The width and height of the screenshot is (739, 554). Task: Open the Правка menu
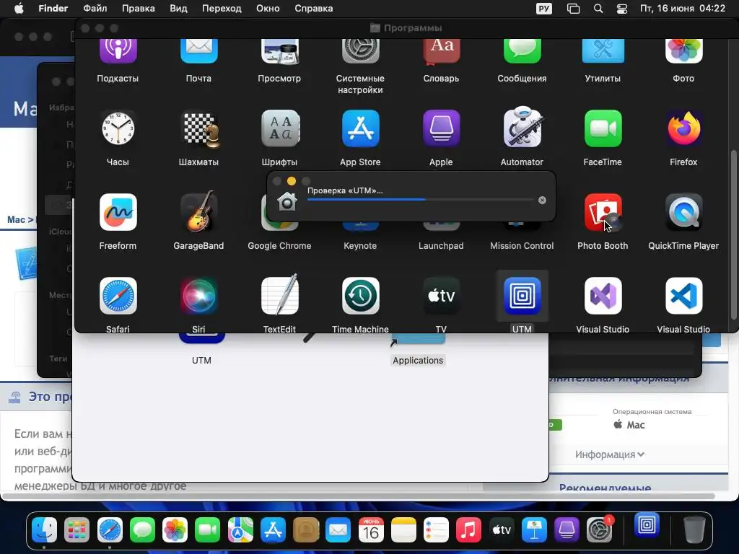coord(138,9)
